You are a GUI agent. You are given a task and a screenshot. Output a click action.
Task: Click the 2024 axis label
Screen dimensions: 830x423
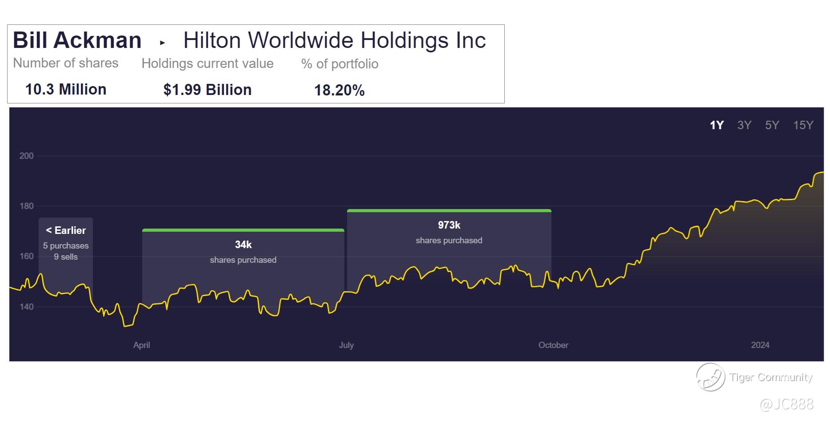click(x=760, y=345)
